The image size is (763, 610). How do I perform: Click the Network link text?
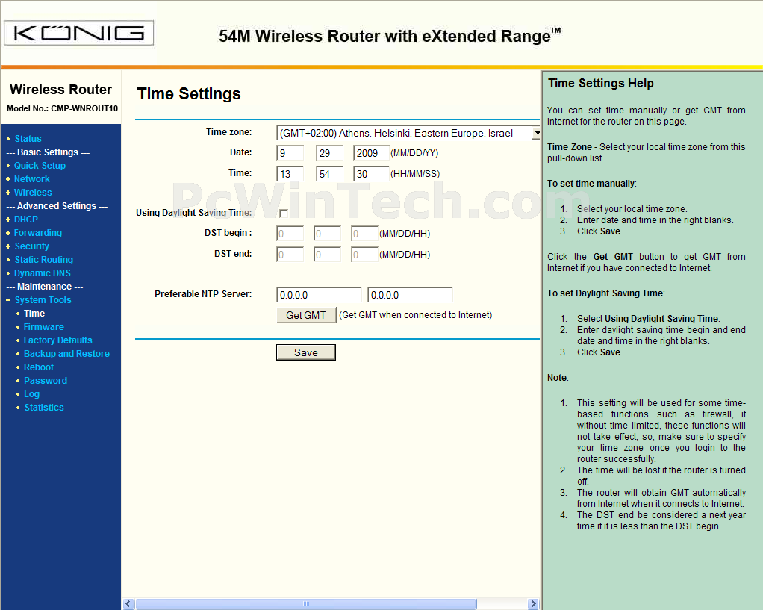coord(31,179)
